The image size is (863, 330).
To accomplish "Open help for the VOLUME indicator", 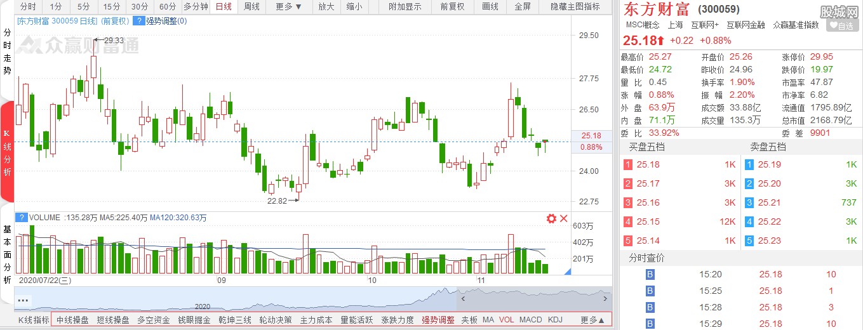I will [x=23, y=218].
